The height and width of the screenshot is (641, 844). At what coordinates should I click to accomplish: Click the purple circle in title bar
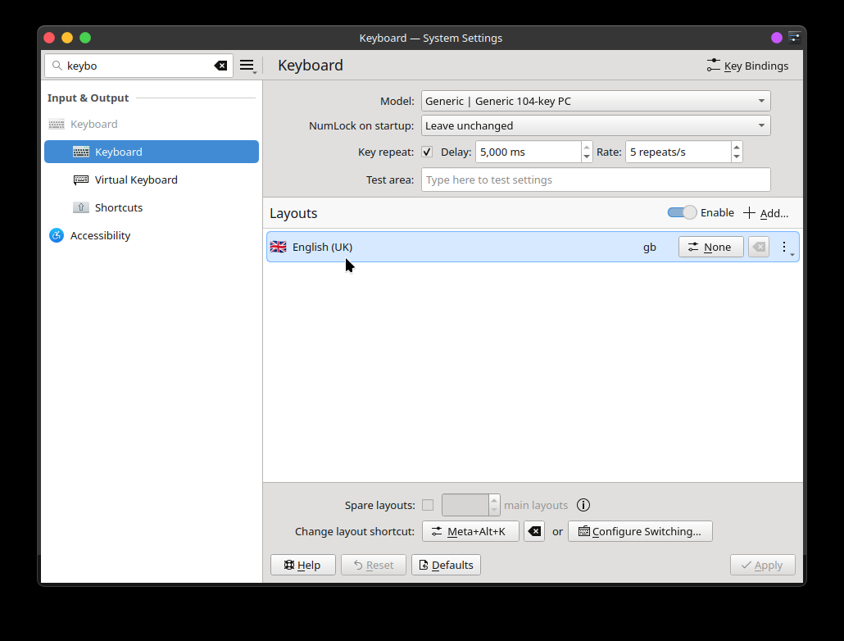point(776,38)
